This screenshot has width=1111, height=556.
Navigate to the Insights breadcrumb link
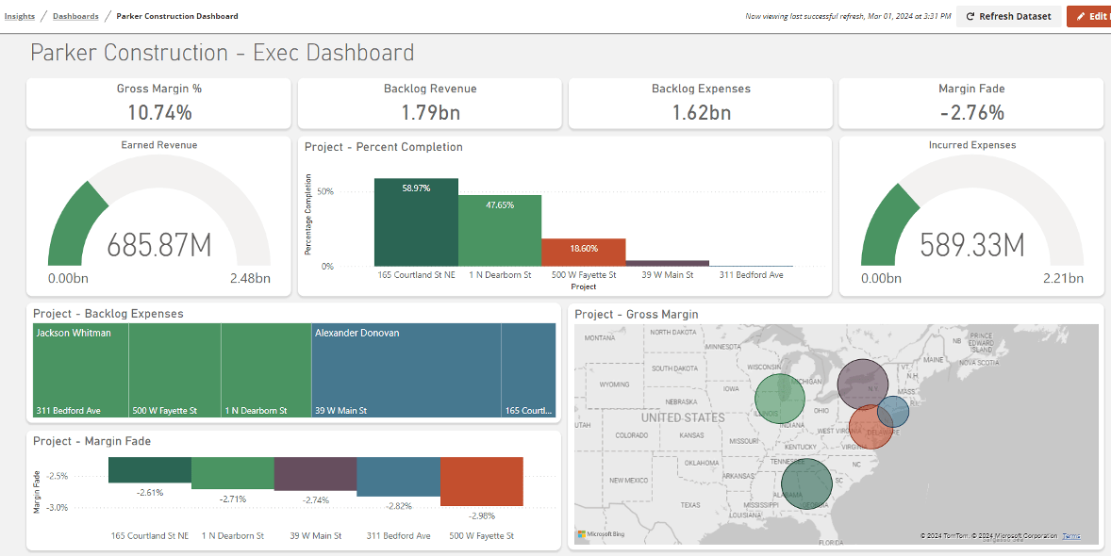click(19, 16)
